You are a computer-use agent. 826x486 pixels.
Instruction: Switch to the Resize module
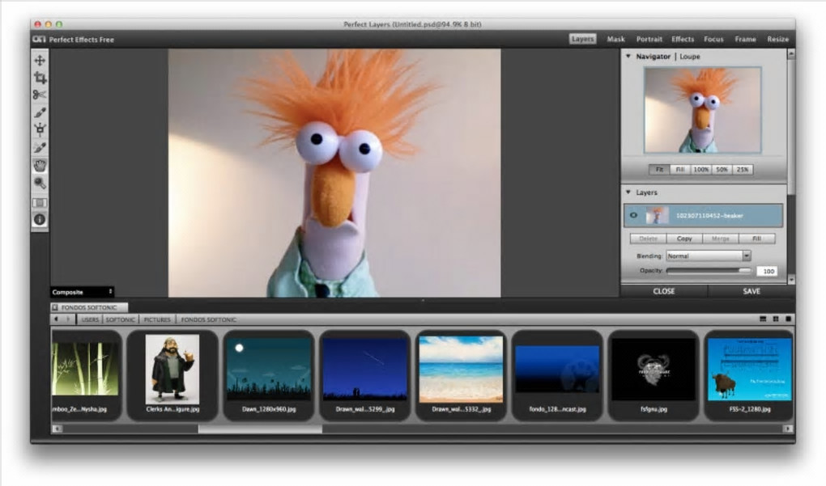[x=778, y=39]
